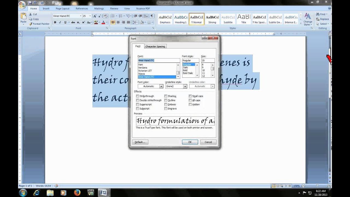
Task: Click the Copy command
Action: pos(33,19)
